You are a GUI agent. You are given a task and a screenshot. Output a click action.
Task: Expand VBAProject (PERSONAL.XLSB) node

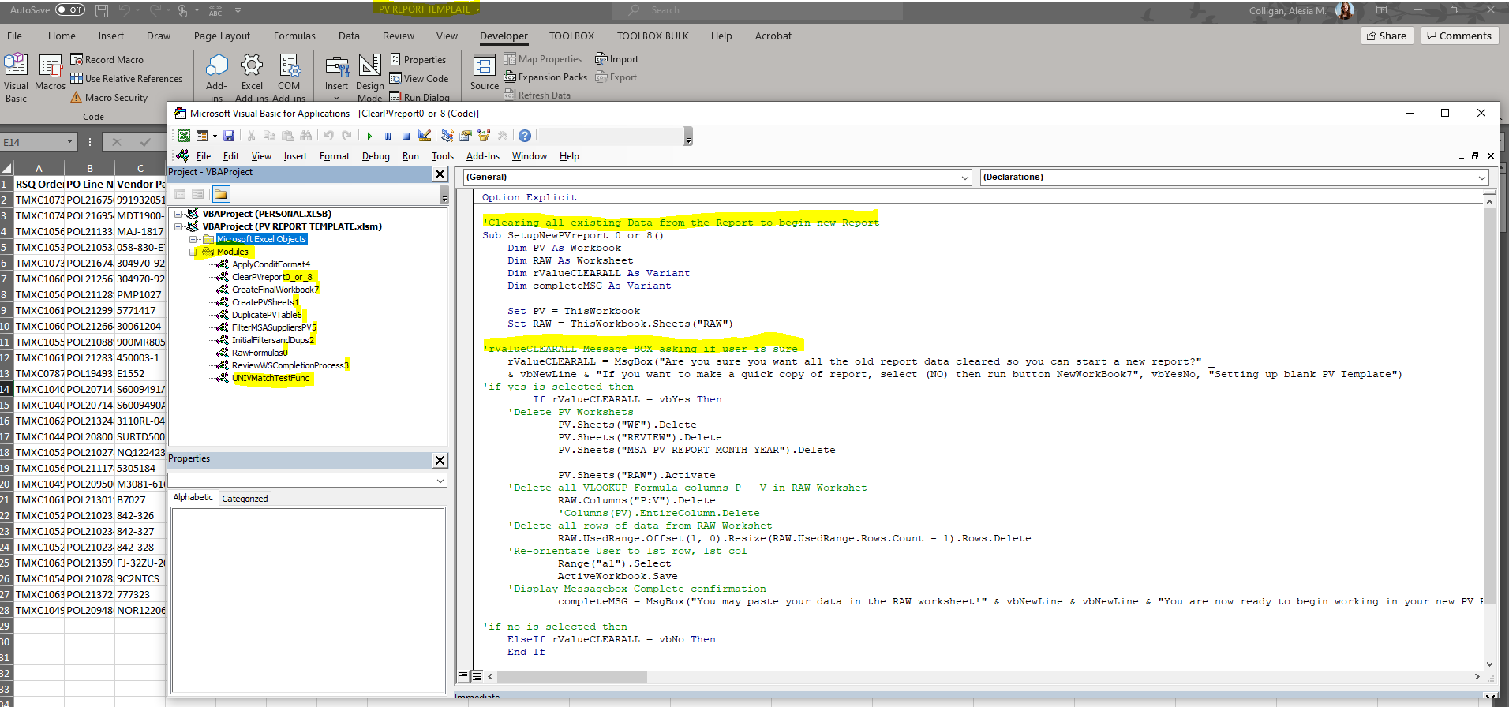[178, 214]
